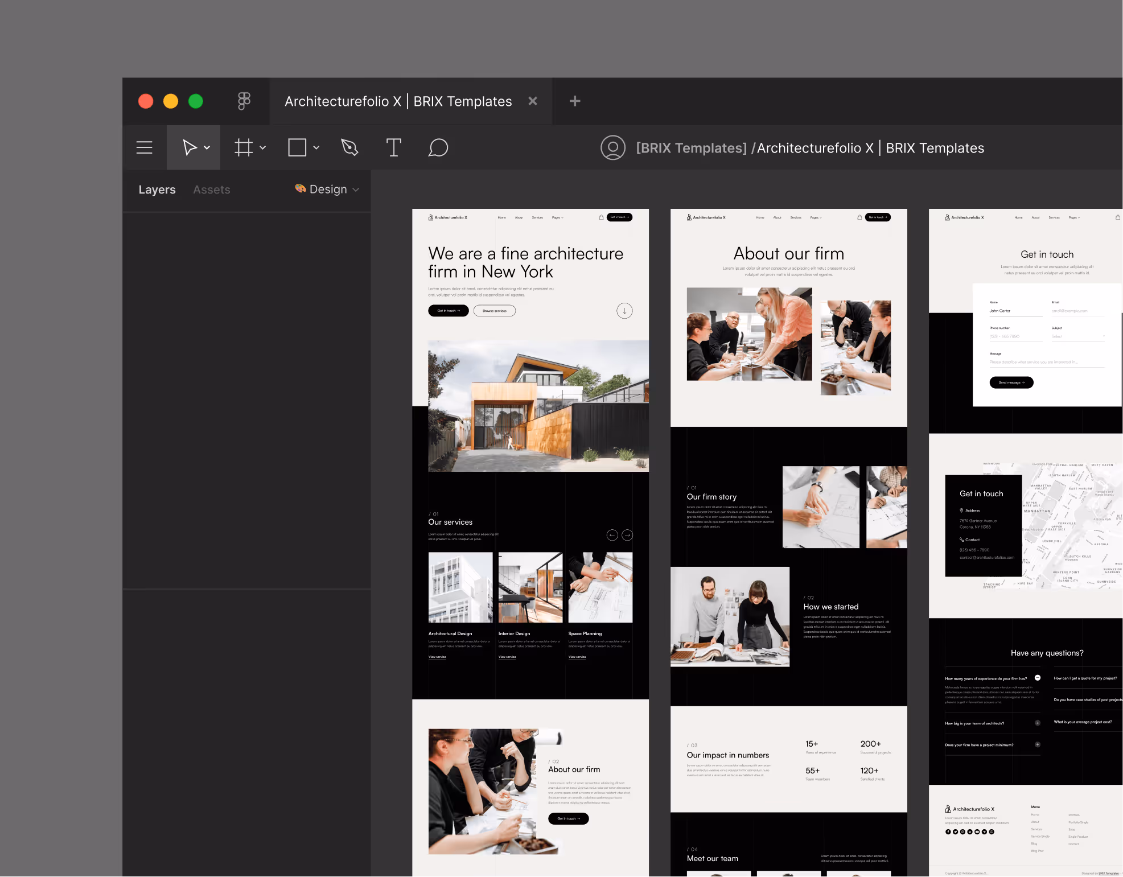This screenshot has width=1123, height=877.
Task: Switch to the Assets tab
Action: 211,189
